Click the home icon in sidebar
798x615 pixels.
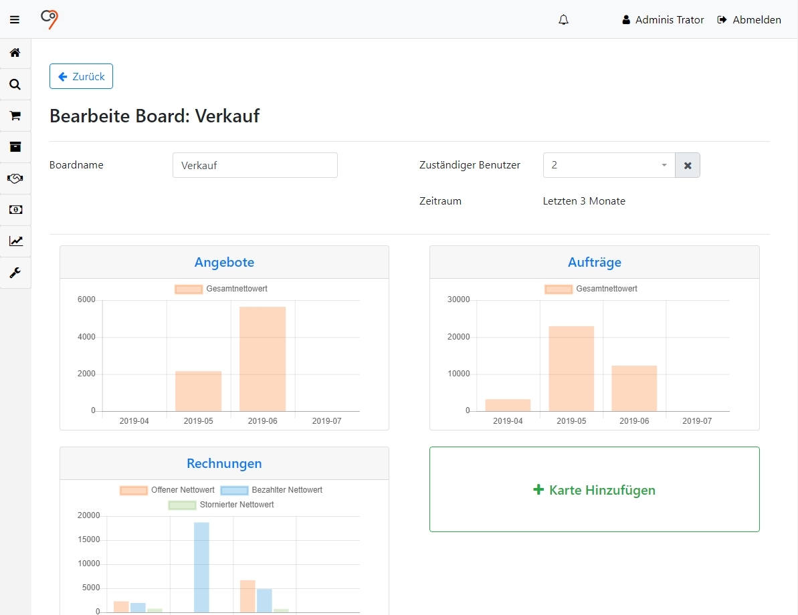pos(15,53)
